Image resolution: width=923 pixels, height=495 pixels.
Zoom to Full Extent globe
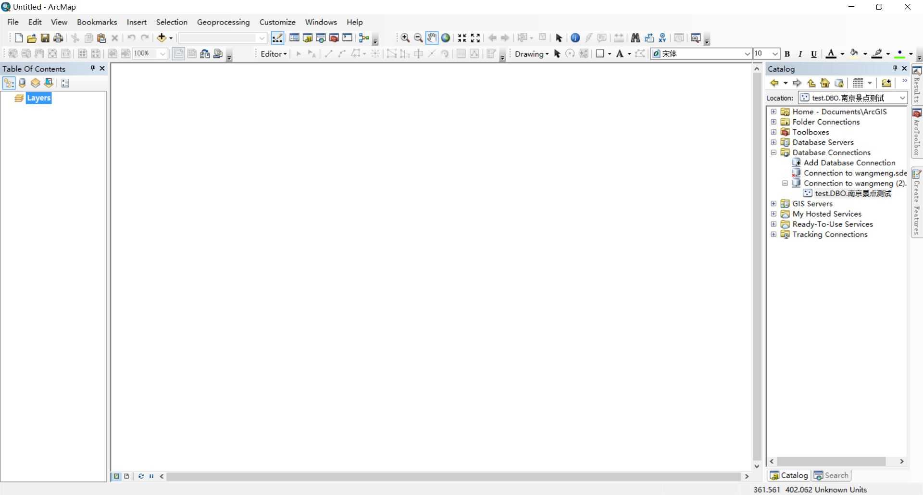tap(446, 38)
